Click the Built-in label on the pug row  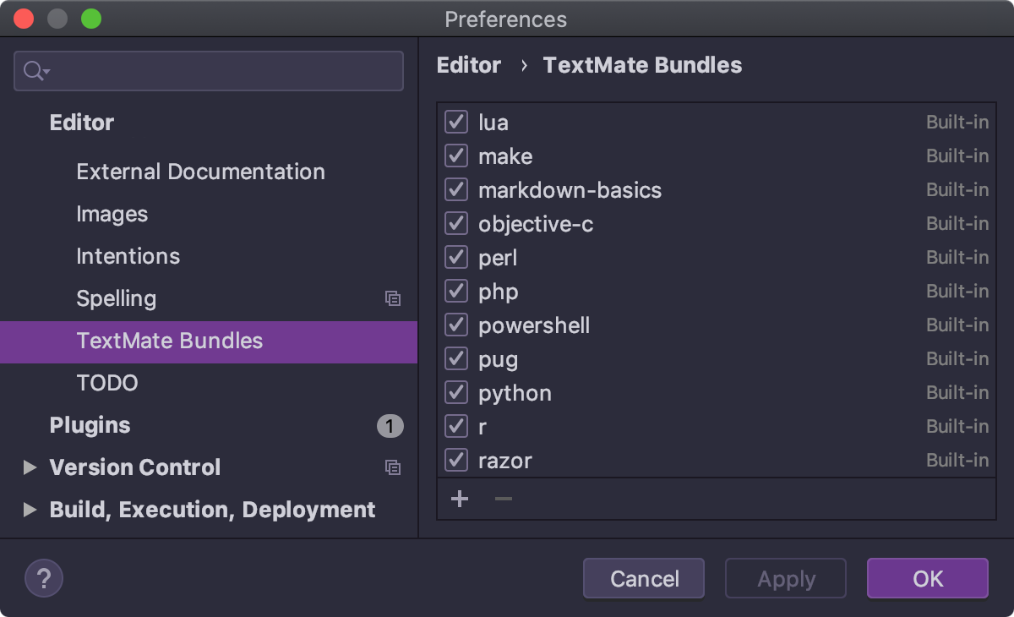click(x=957, y=358)
